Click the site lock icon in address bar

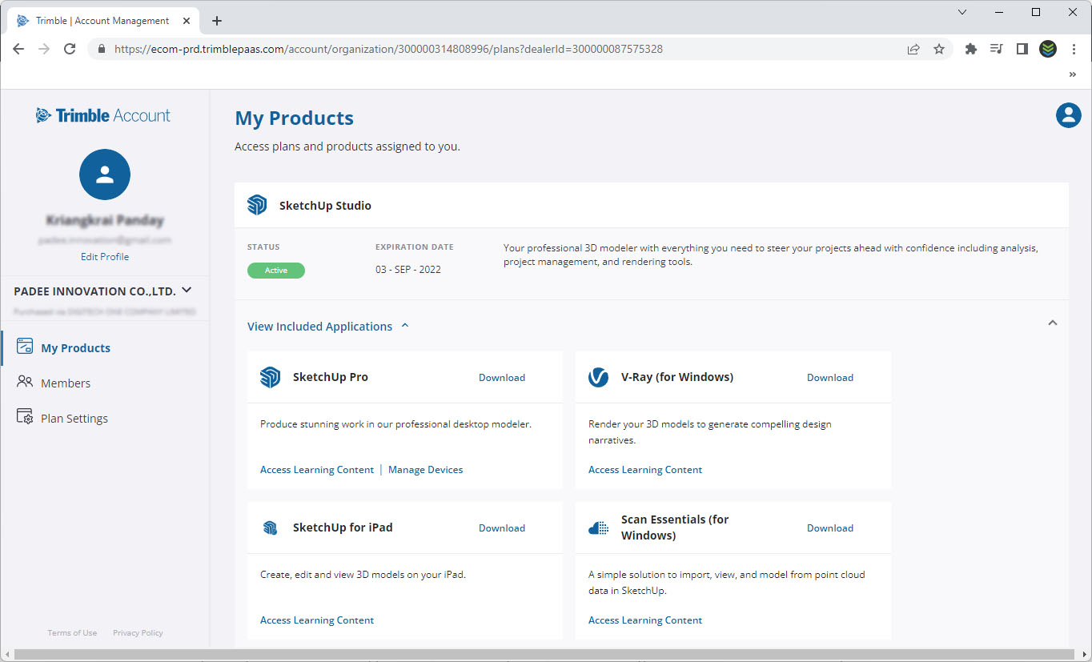101,49
